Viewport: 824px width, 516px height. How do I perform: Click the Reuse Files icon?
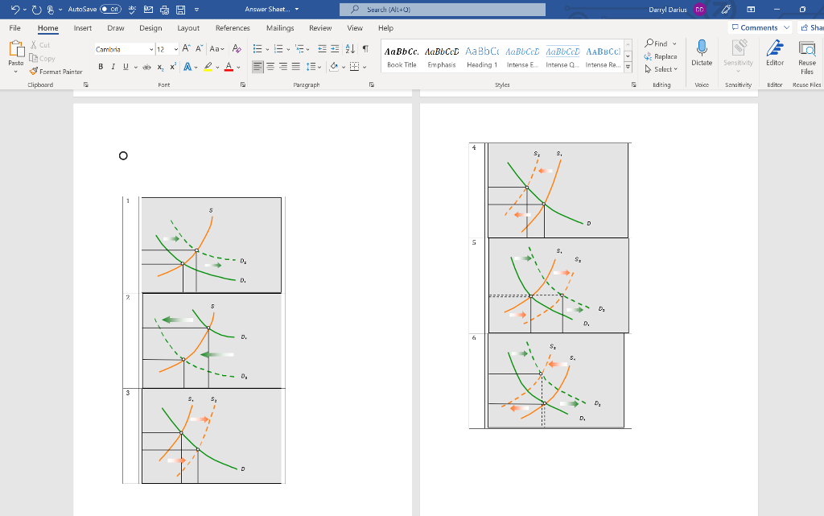[x=806, y=57]
